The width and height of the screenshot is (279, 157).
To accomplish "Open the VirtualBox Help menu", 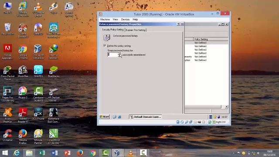I will [x=135, y=19].
